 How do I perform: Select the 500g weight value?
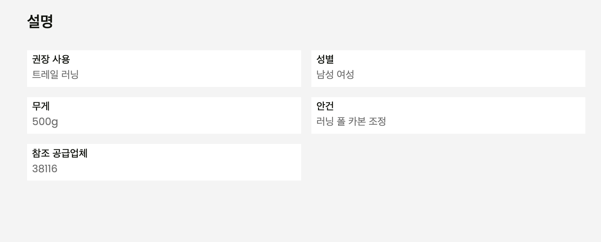45,122
